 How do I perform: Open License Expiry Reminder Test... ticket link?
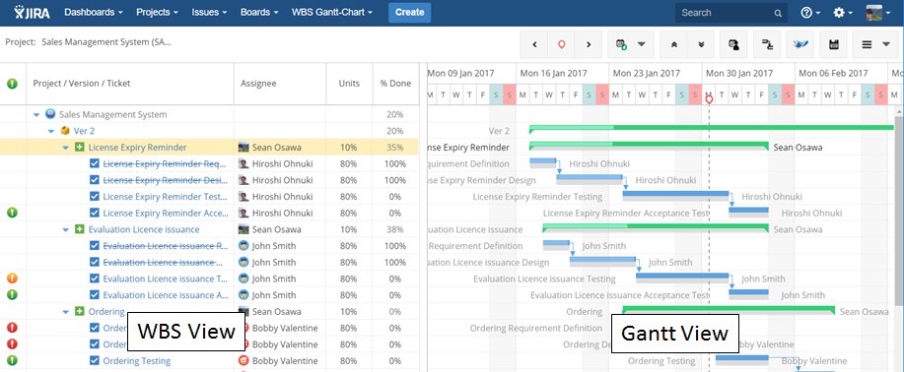[166, 197]
